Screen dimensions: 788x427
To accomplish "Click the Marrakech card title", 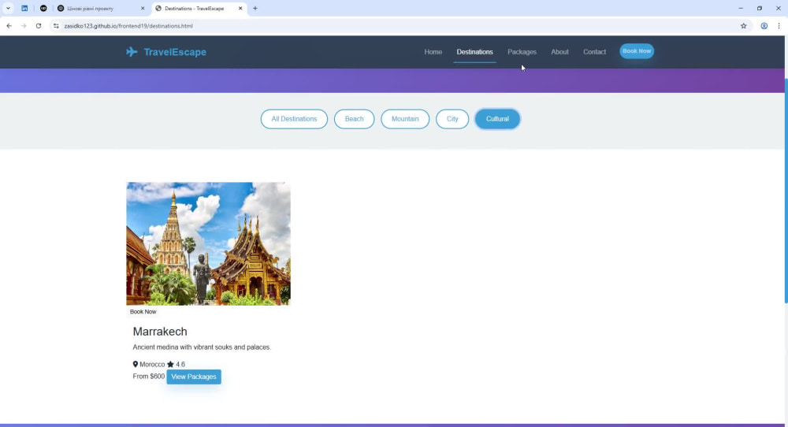I will [x=160, y=332].
